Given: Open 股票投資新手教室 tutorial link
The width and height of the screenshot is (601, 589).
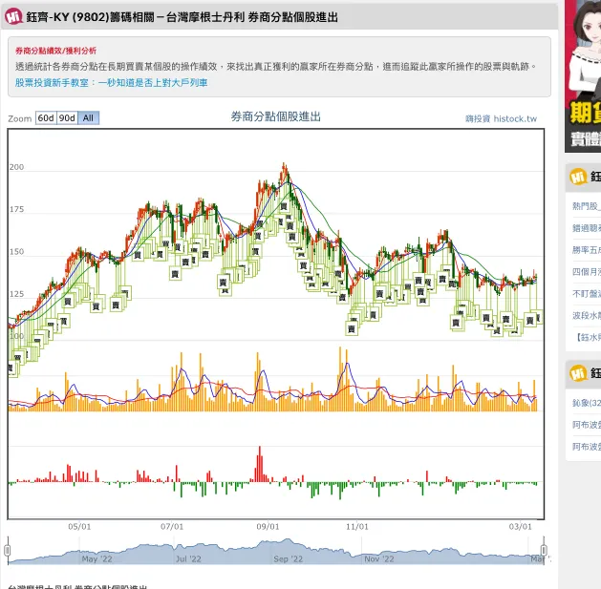Looking at the screenshot, I should [111, 83].
